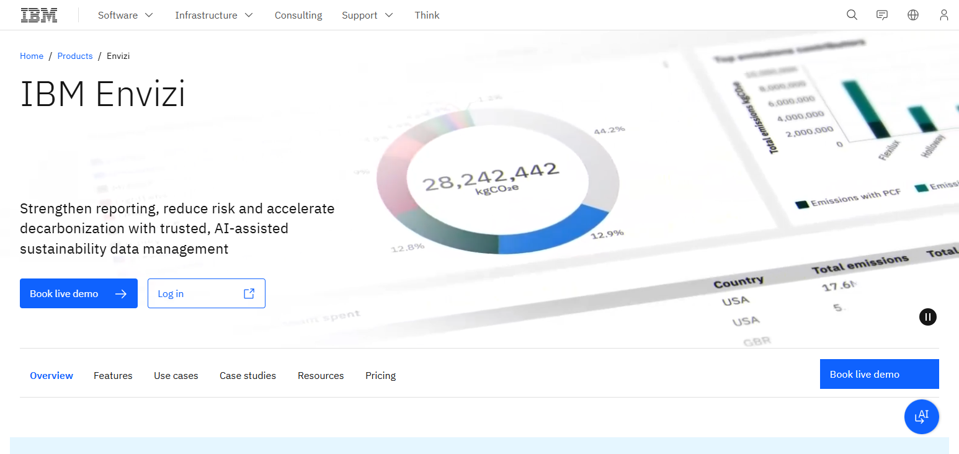This screenshot has width=959, height=454.
Task: Expand the Support menu
Action: [x=367, y=15]
